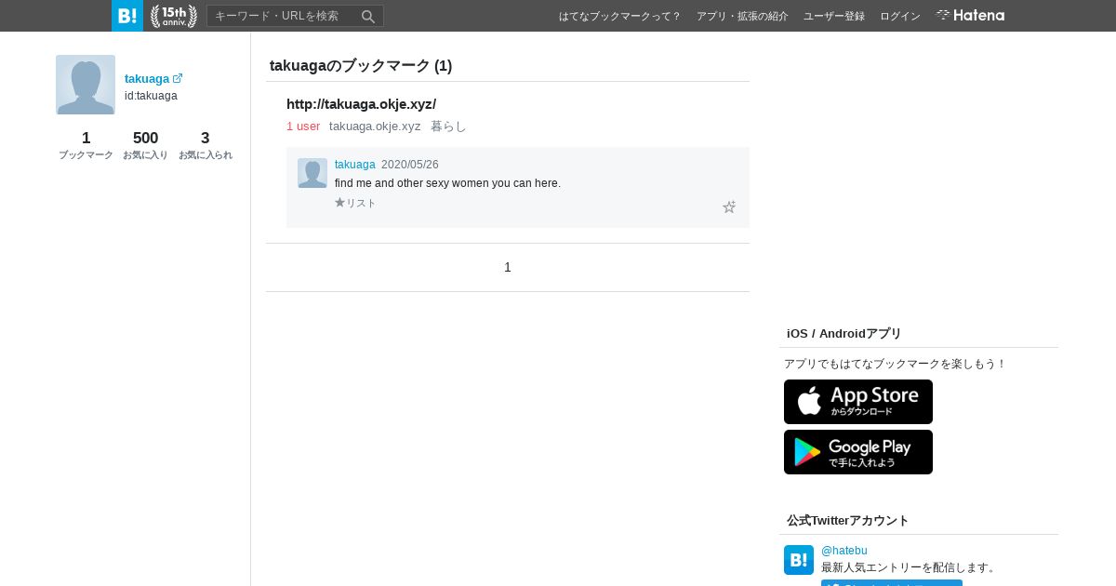Viewport: 1116px width, 586px height.
Task: Open the 1 ブックマーク counter
Action: (86, 145)
